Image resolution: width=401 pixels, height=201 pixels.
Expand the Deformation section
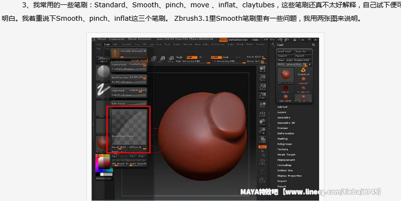[286, 133]
